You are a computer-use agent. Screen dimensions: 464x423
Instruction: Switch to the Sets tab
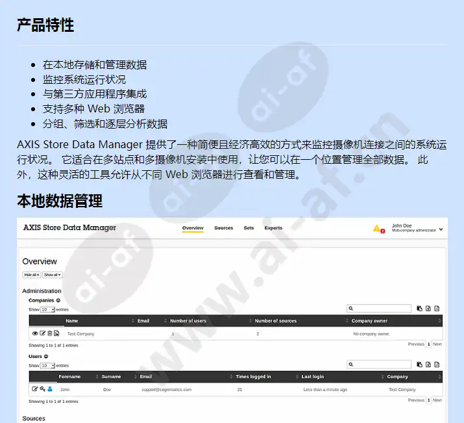click(249, 228)
